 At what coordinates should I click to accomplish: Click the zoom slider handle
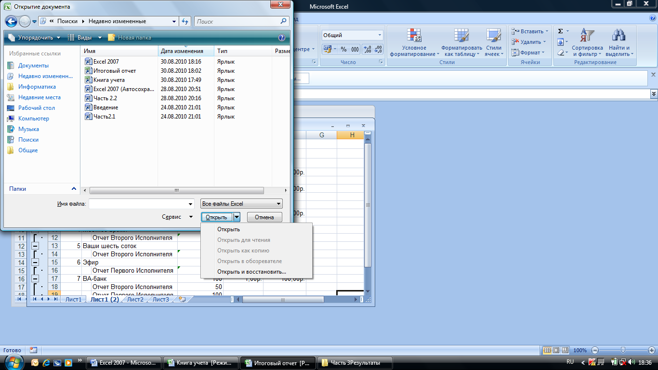[x=623, y=350]
